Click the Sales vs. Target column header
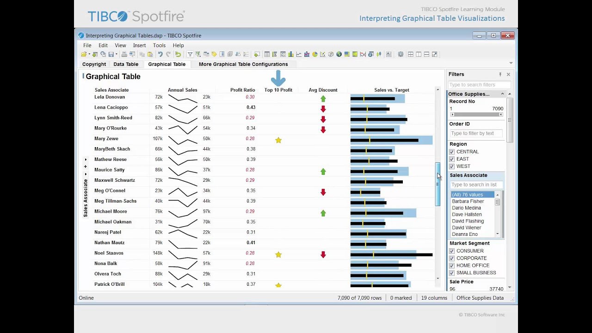Screen dimensions: 592x333 392,90
